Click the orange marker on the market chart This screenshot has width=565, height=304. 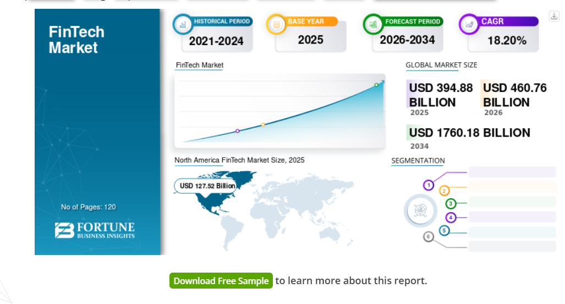[x=263, y=125]
